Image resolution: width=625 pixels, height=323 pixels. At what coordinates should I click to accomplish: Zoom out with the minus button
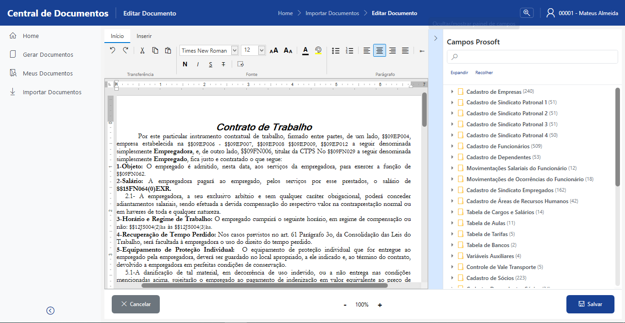tap(345, 305)
